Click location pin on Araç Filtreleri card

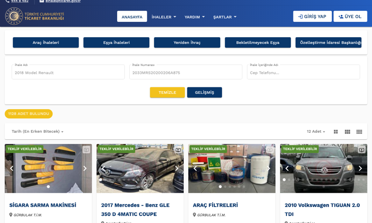(194, 215)
